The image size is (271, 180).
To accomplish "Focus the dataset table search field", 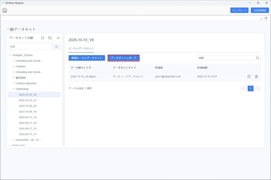I will [226, 58].
